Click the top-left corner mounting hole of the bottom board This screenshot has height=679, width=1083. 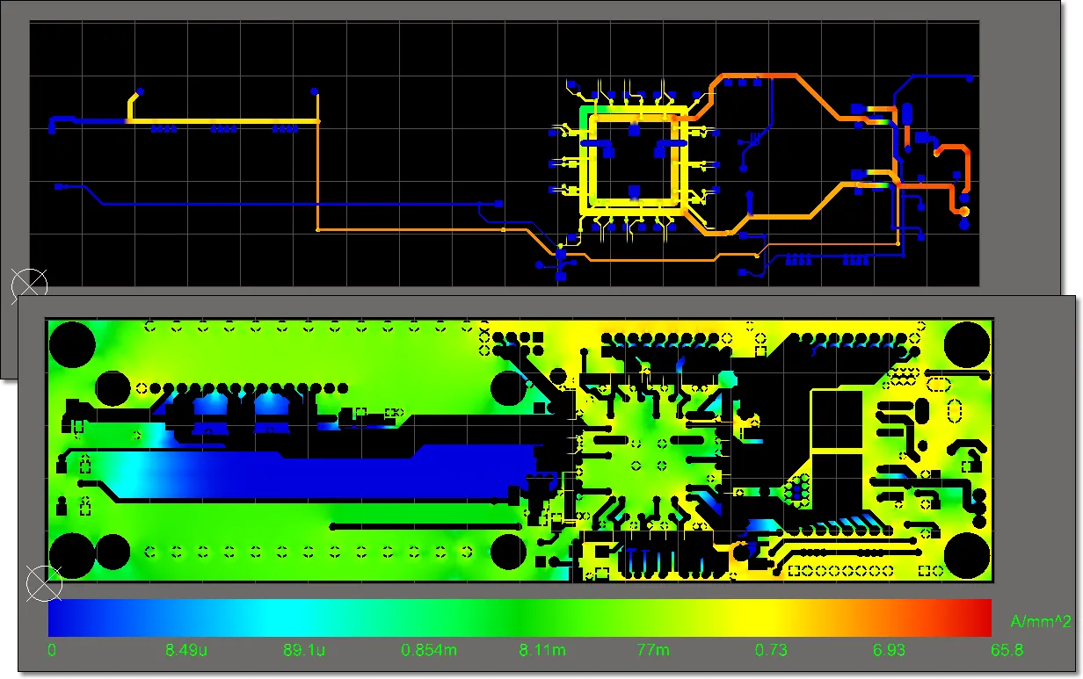click(x=72, y=344)
